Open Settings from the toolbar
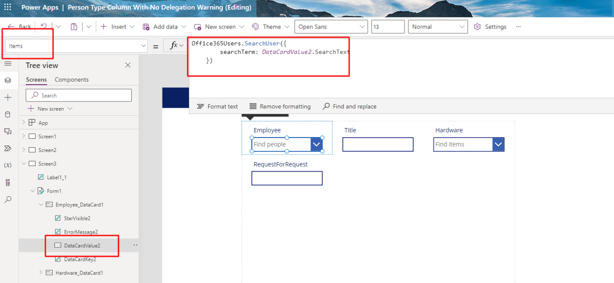The height and width of the screenshot is (283, 614). [490, 26]
